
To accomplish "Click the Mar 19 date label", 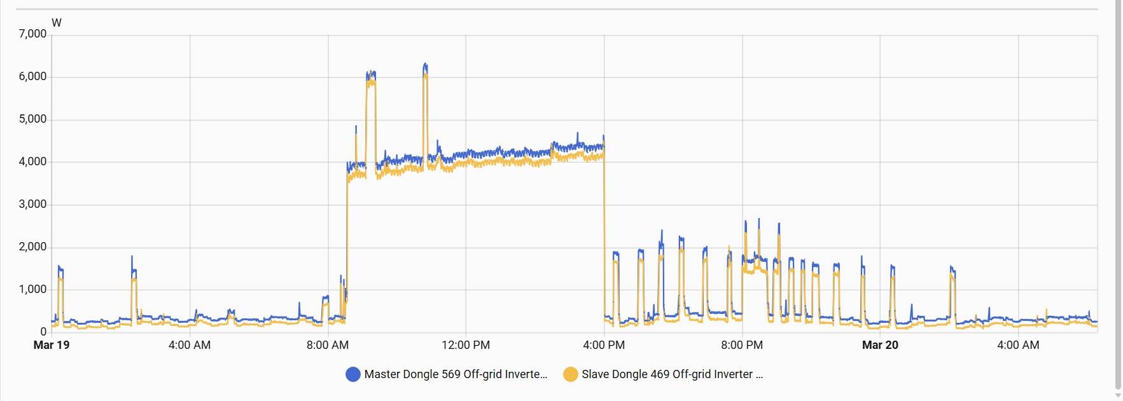I will point(52,345).
